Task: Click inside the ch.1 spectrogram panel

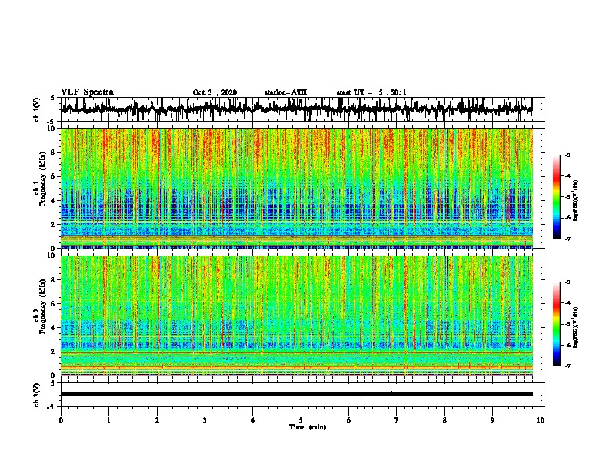Action: (x=297, y=188)
